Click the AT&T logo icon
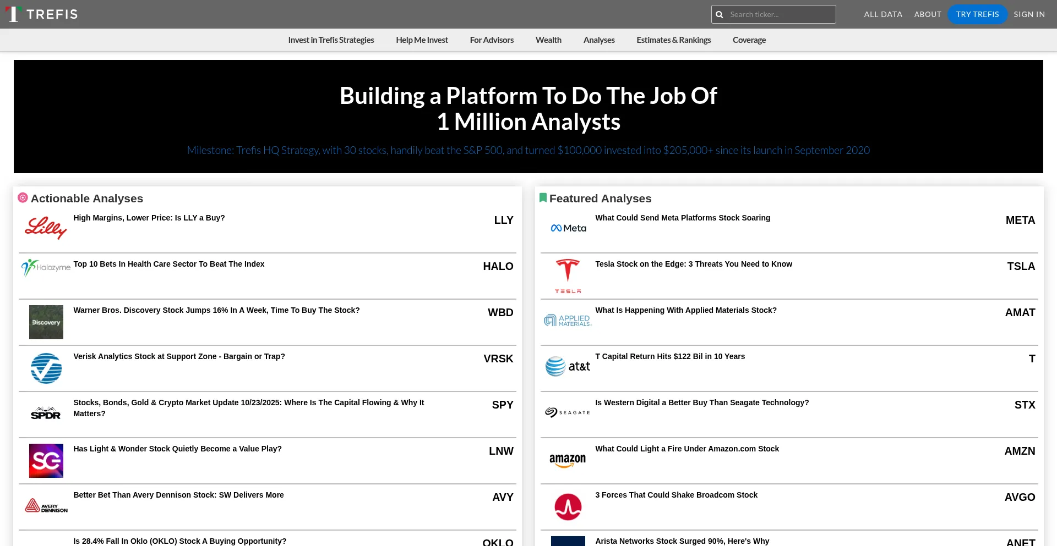This screenshot has height=546, width=1057. [x=568, y=366]
